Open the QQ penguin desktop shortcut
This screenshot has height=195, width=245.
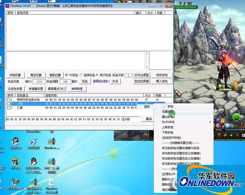pos(33,161)
